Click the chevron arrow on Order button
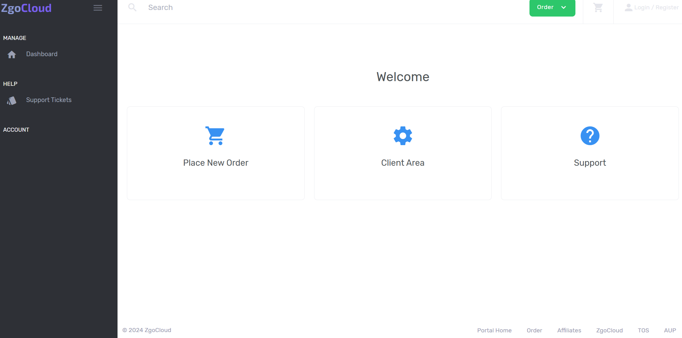682x338 pixels. (564, 7)
